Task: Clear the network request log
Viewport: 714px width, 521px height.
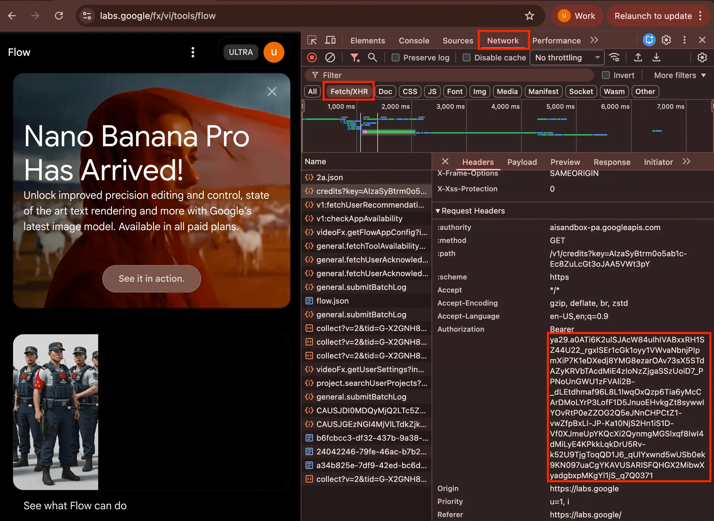Action: [330, 57]
